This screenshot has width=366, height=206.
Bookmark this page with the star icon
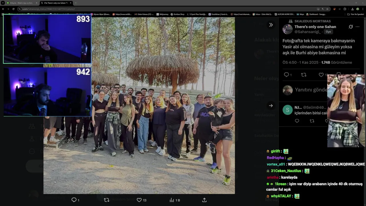(x=327, y=9)
